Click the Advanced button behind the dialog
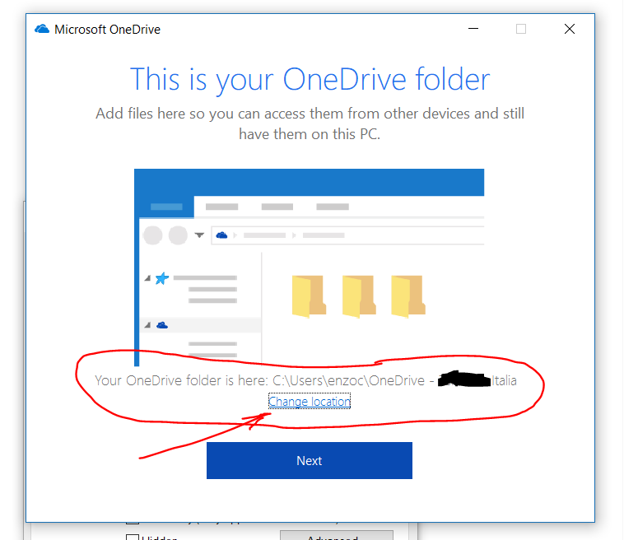The width and height of the screenshot is (624, 540). pyautogui.click(x=336, y=536)
